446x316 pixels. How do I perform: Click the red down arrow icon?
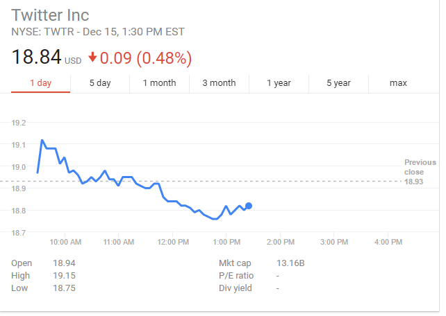[x=92, y=56]
